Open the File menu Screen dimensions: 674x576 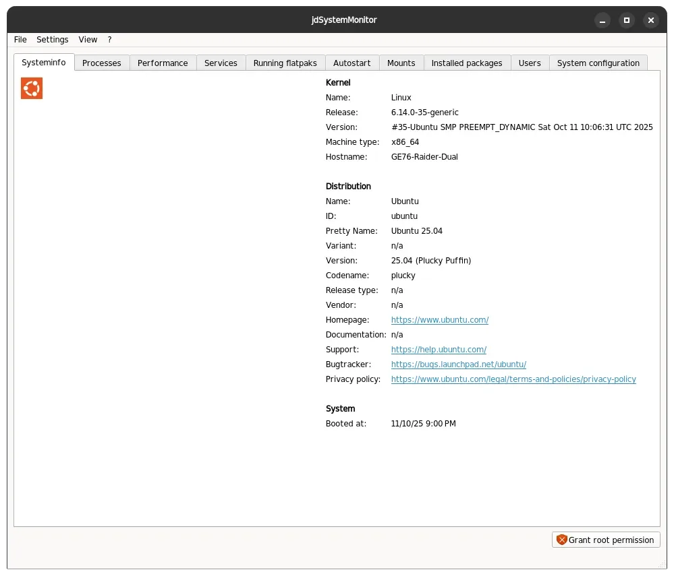click(20, 40)
